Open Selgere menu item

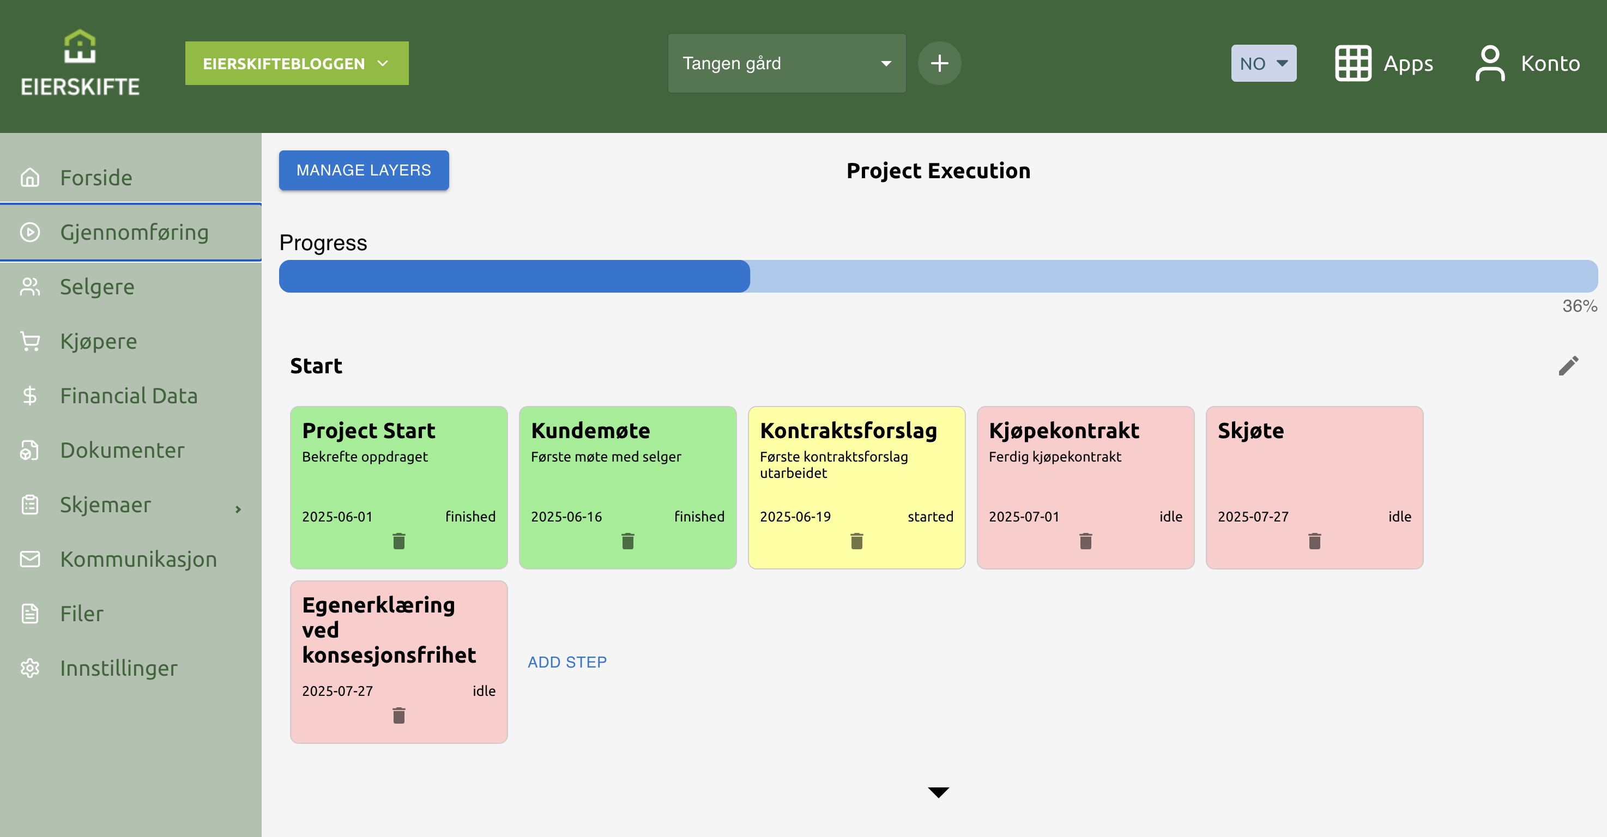click(130, 287)
